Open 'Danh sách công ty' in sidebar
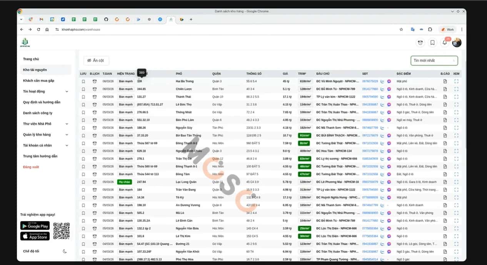This screenshot has height=265, width=487. (x=38, y=113)
